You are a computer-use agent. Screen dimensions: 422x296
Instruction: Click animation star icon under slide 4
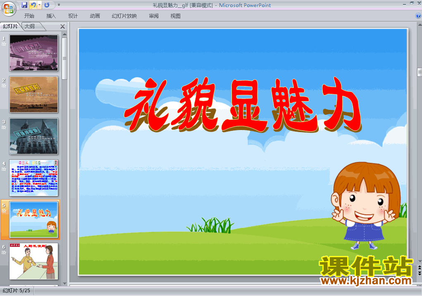[x=4, y=169]
